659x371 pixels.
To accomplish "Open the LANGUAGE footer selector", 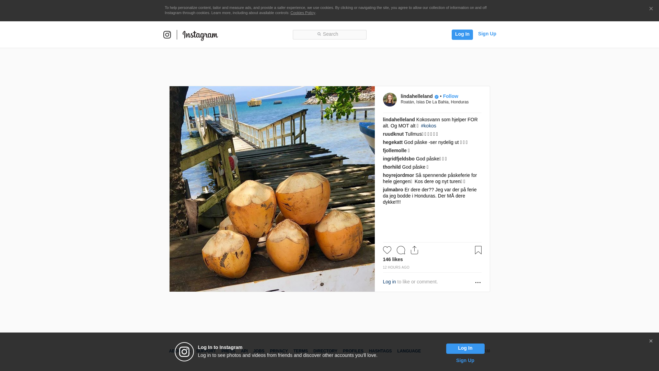I will click(x=409, y=351).
